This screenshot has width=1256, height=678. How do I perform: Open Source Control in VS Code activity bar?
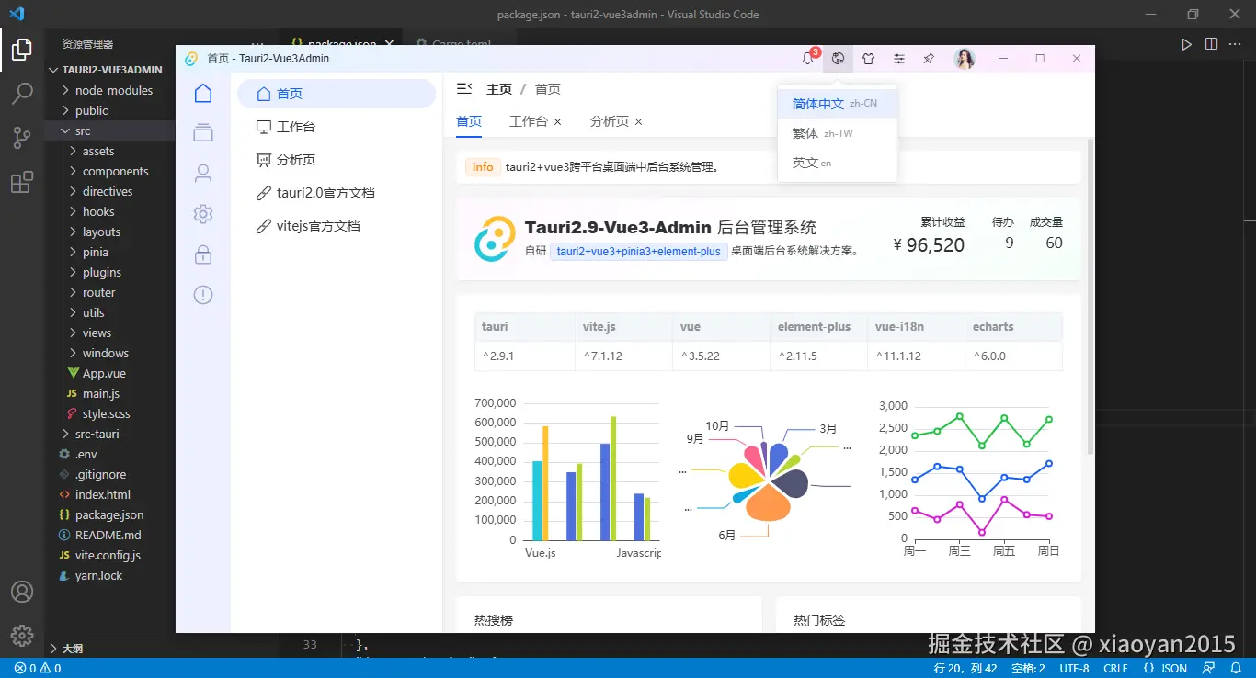click(22, 138)
